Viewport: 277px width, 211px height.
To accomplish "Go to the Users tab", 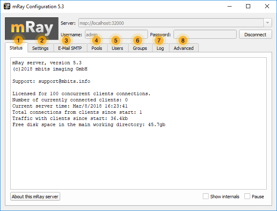I will coord(117,48).
